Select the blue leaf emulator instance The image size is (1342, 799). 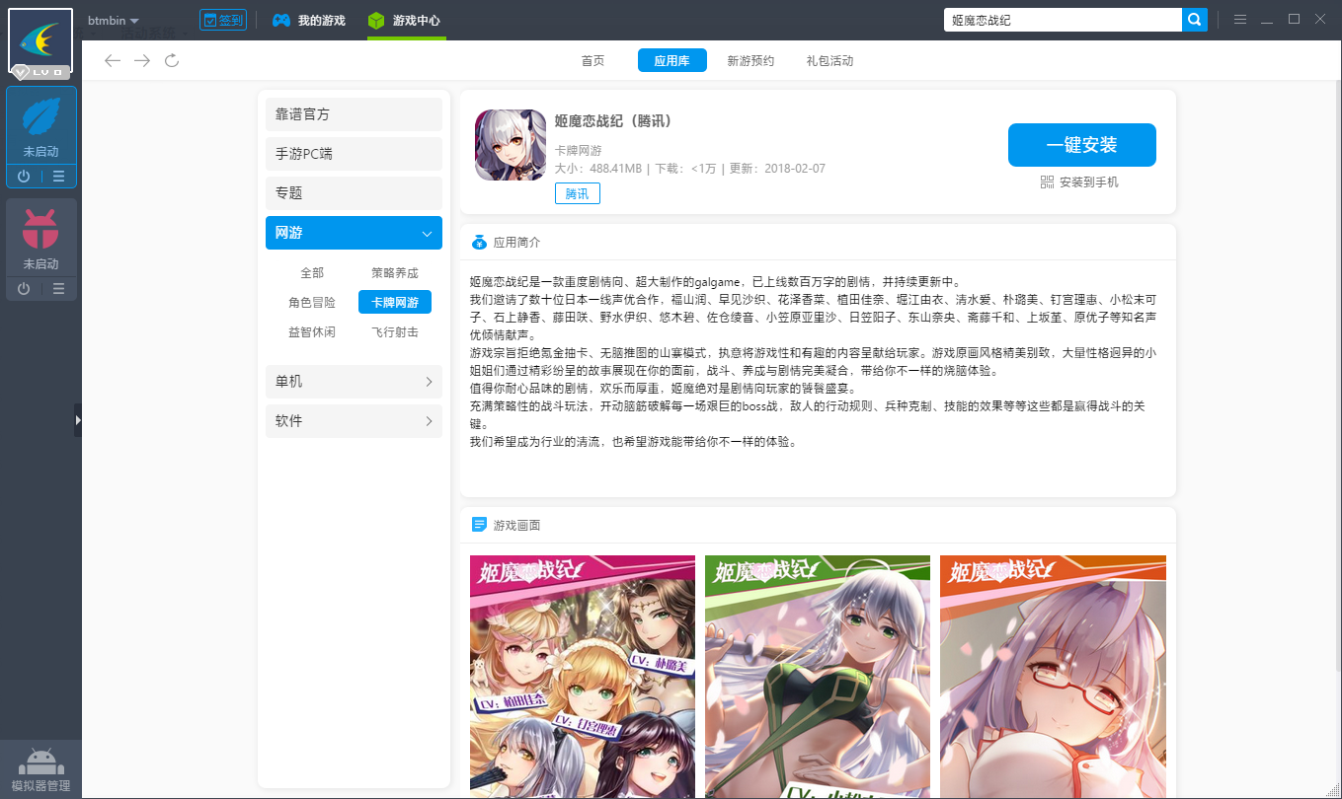pos(40,126)
